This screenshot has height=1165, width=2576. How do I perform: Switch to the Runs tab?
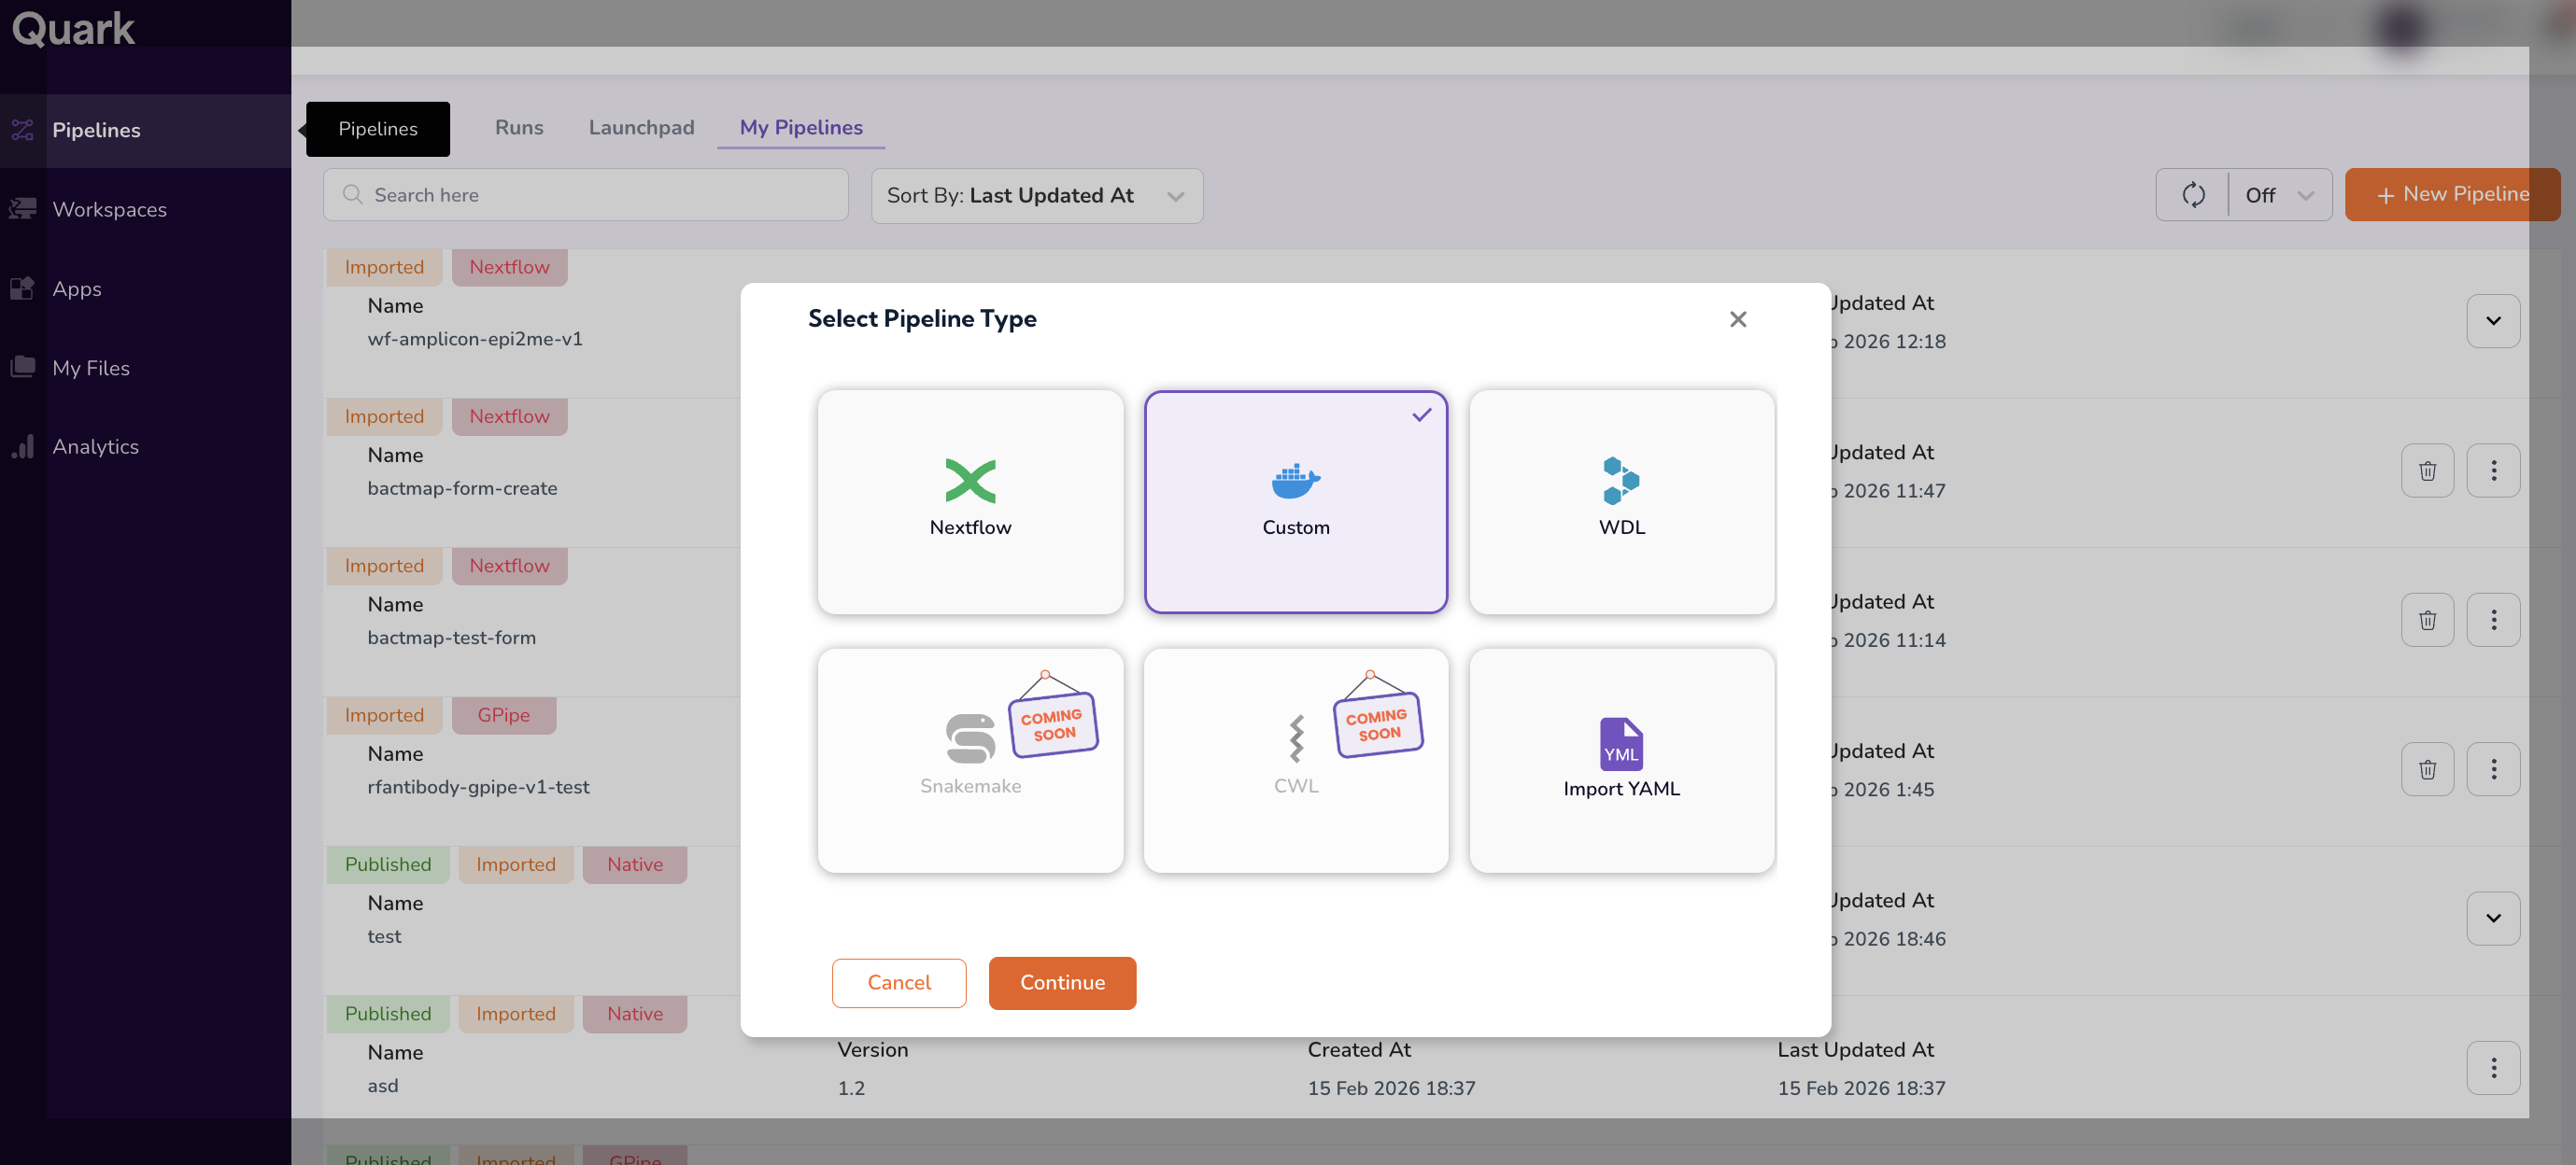click(519, 128)
